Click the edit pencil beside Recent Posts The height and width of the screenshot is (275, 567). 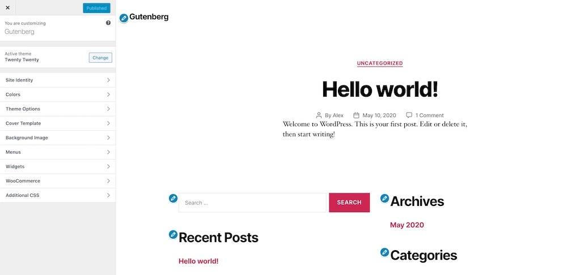tap(173, 235)
